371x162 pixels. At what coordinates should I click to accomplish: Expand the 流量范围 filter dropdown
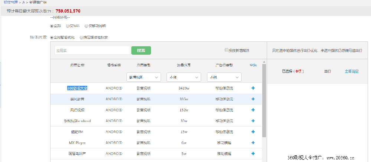[x=184, y=77]
